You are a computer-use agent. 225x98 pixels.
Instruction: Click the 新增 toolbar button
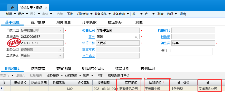[9, 14]
